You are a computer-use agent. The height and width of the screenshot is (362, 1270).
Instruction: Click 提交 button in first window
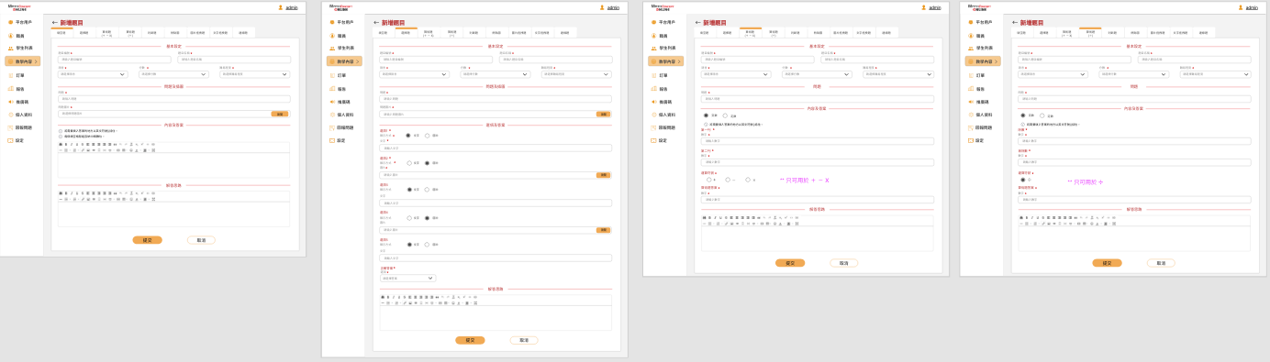(x=147, y=240)
